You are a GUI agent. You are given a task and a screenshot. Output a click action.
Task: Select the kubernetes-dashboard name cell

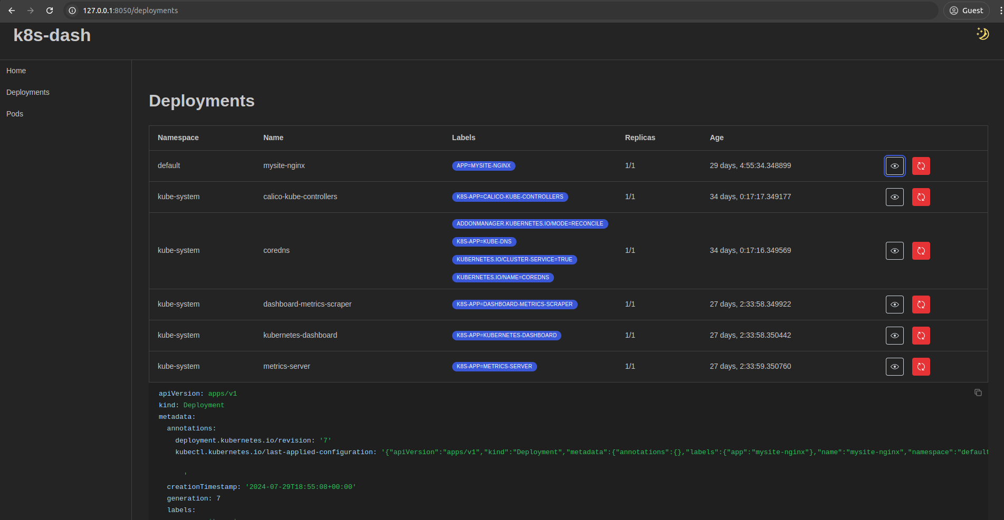300,335
